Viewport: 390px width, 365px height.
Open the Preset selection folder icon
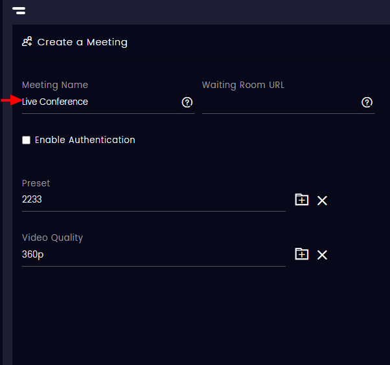302,199
